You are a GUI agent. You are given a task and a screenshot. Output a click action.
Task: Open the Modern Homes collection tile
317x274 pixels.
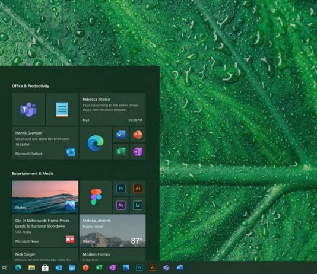pos(112,254)
